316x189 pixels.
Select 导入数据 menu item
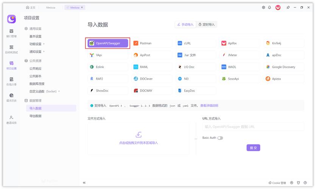pyautogui.click(x=51, y=108)
